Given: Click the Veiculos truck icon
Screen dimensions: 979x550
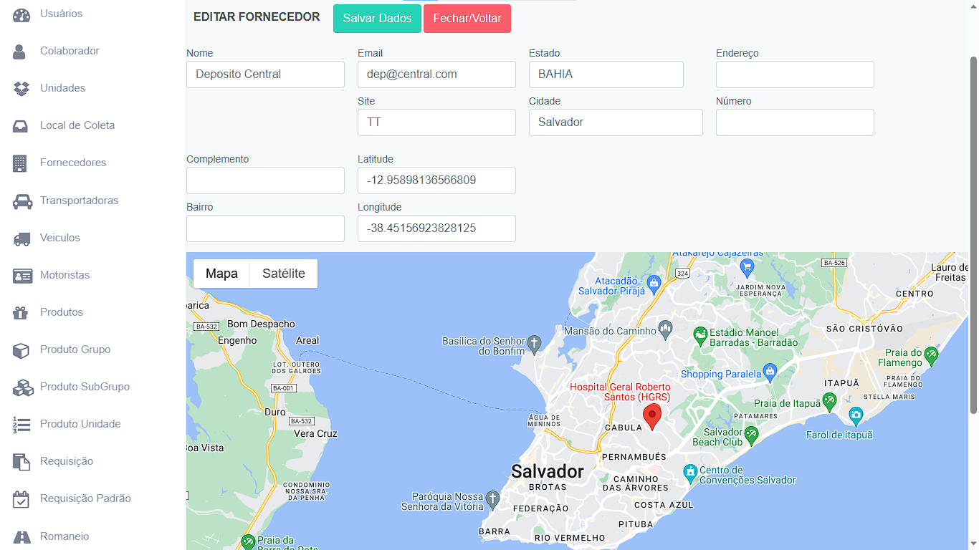Looking at the screenshot, I should click(22, 238).
